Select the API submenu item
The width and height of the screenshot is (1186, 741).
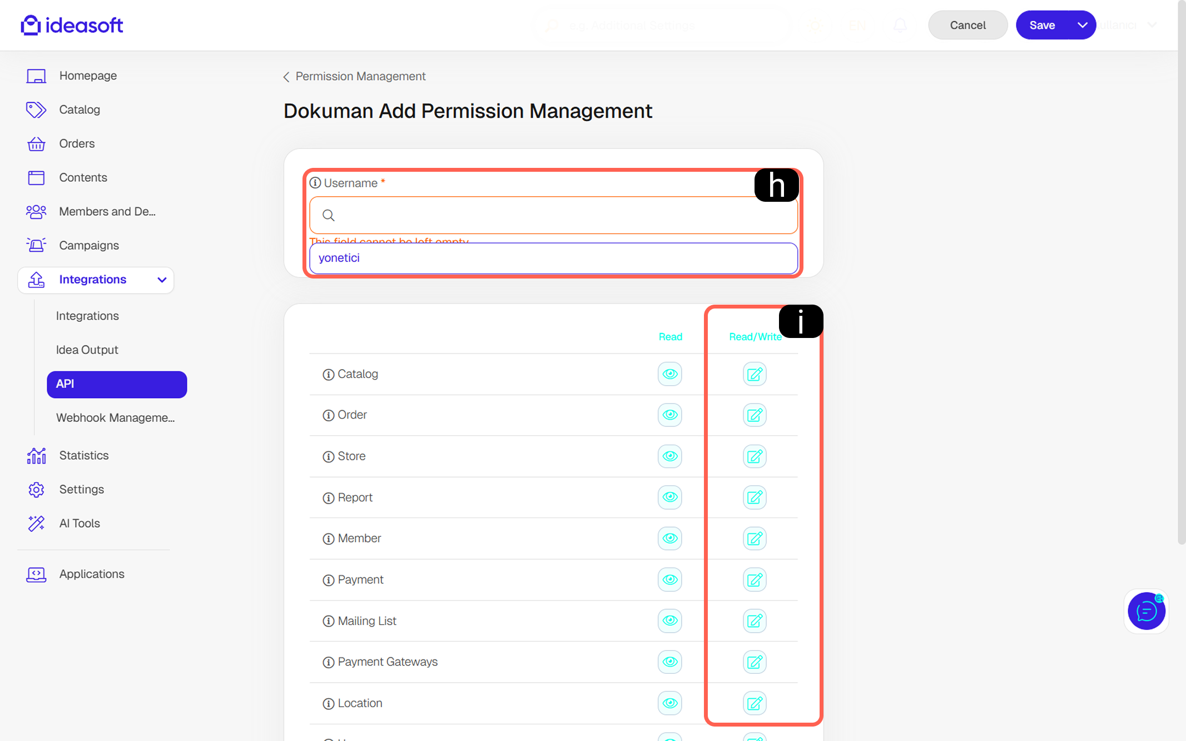(x=117, y=384)
